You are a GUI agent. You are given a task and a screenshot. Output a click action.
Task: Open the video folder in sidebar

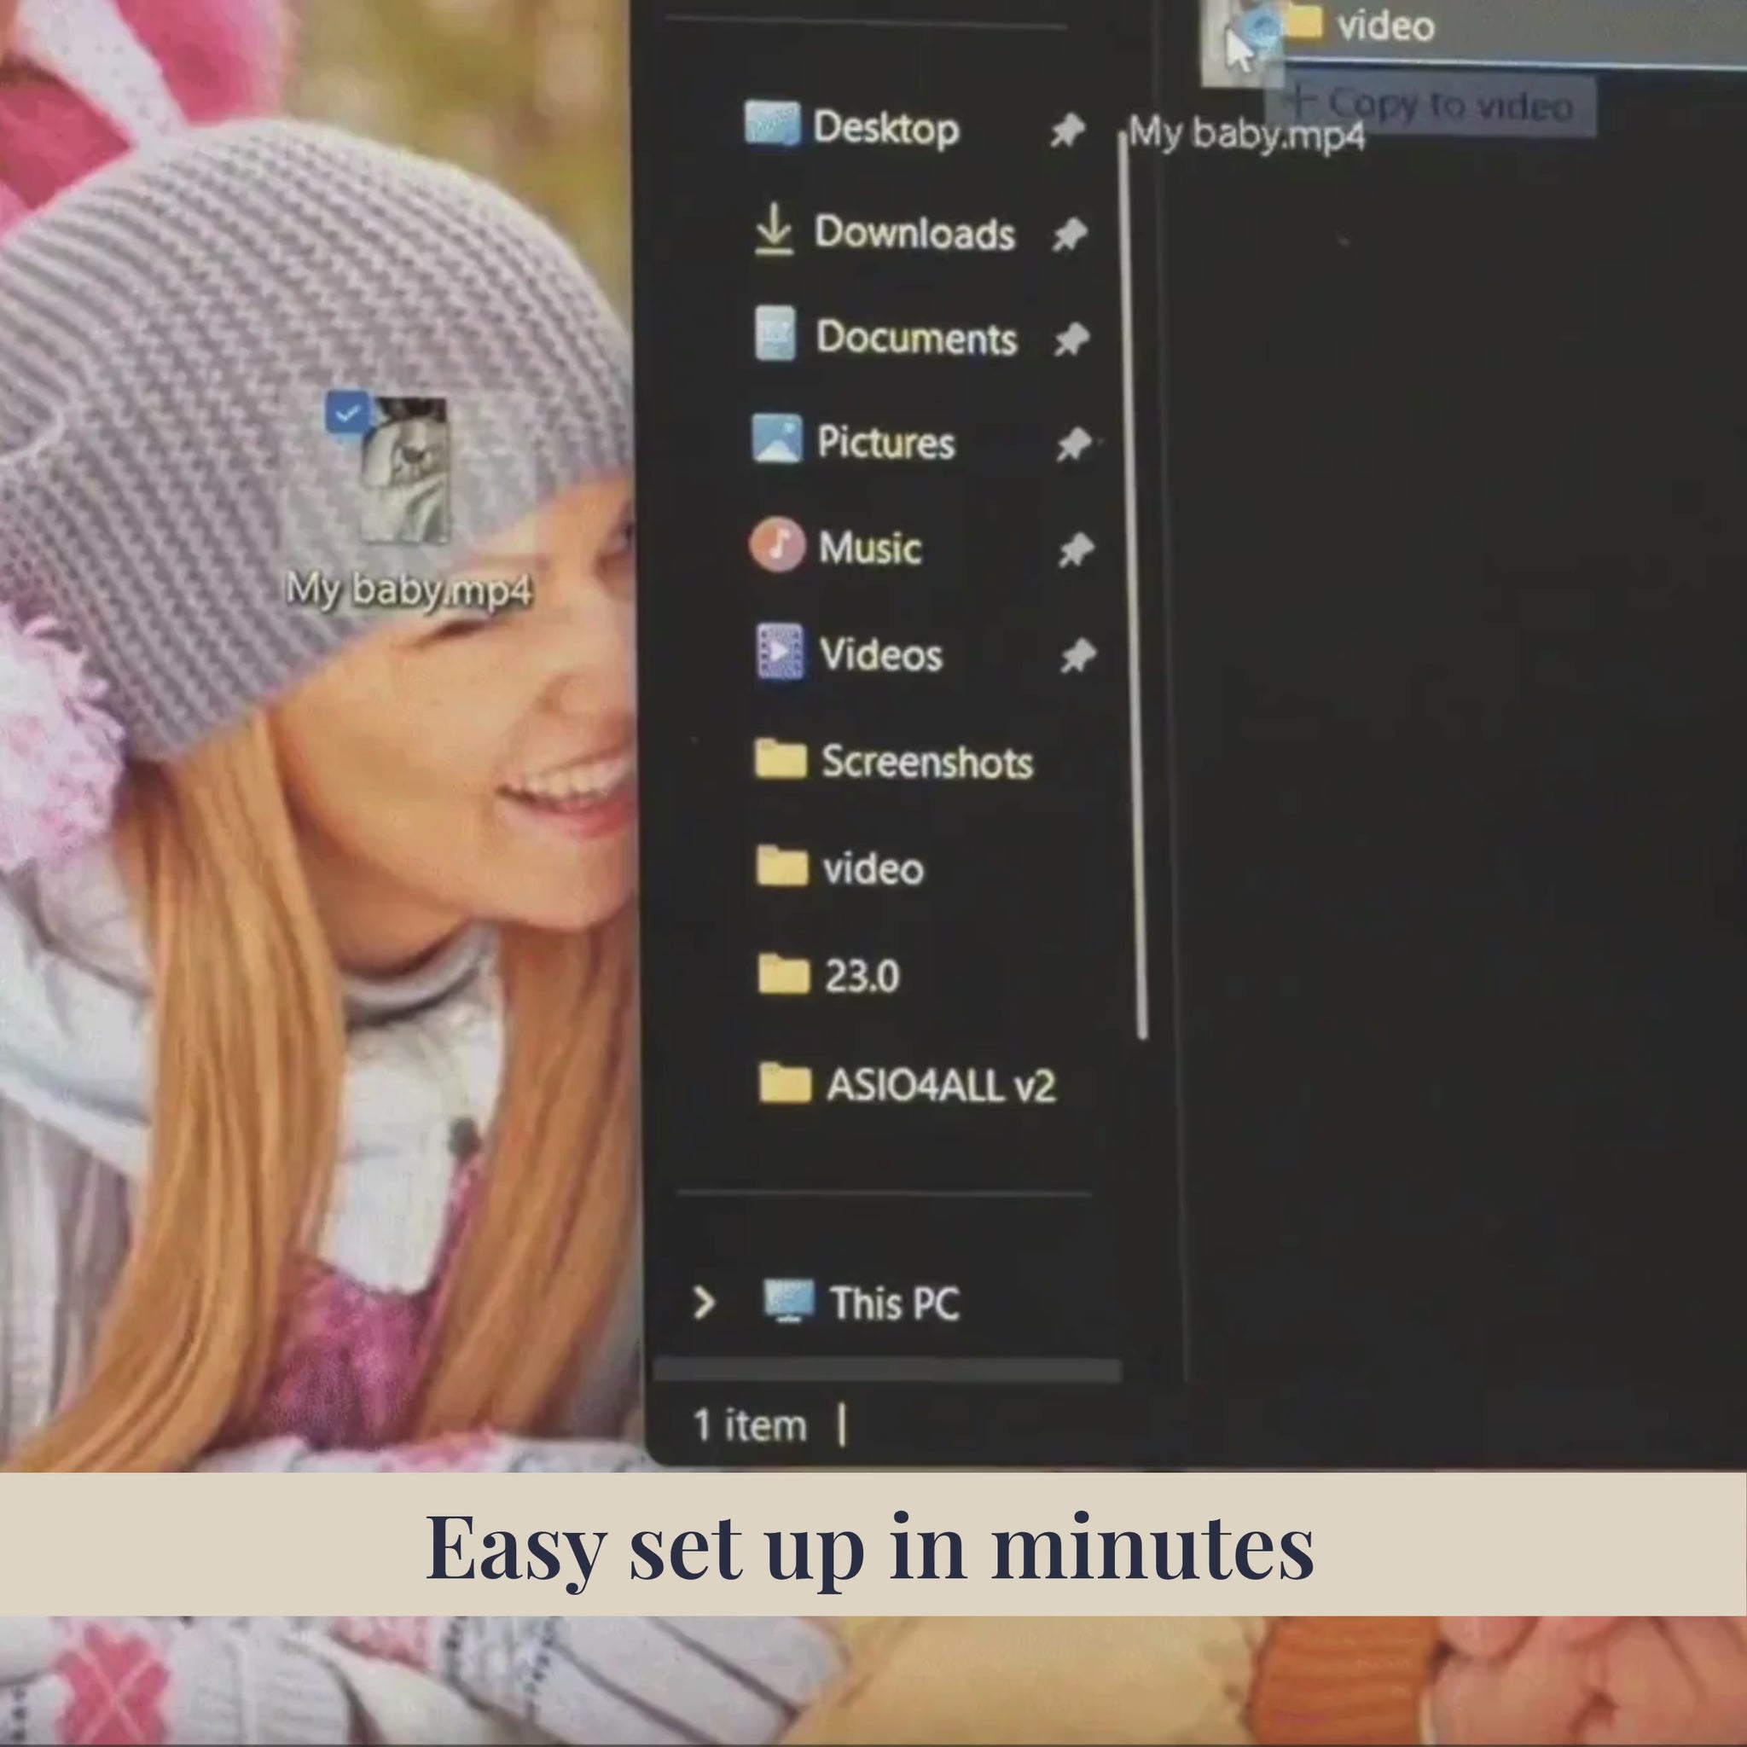click(x=873, y=868)
